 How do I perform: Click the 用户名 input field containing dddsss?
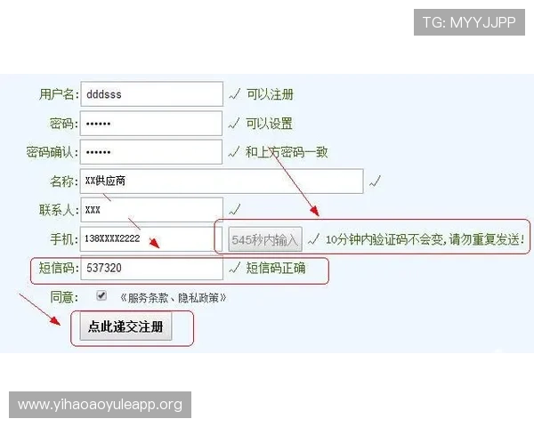(152, 94)
